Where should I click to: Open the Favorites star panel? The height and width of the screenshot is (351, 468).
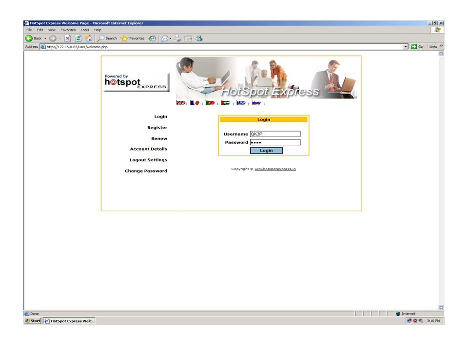point(133,38)
